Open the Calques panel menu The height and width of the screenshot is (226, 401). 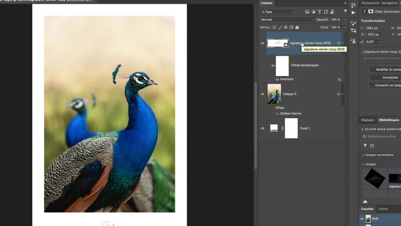pos(345,3)
